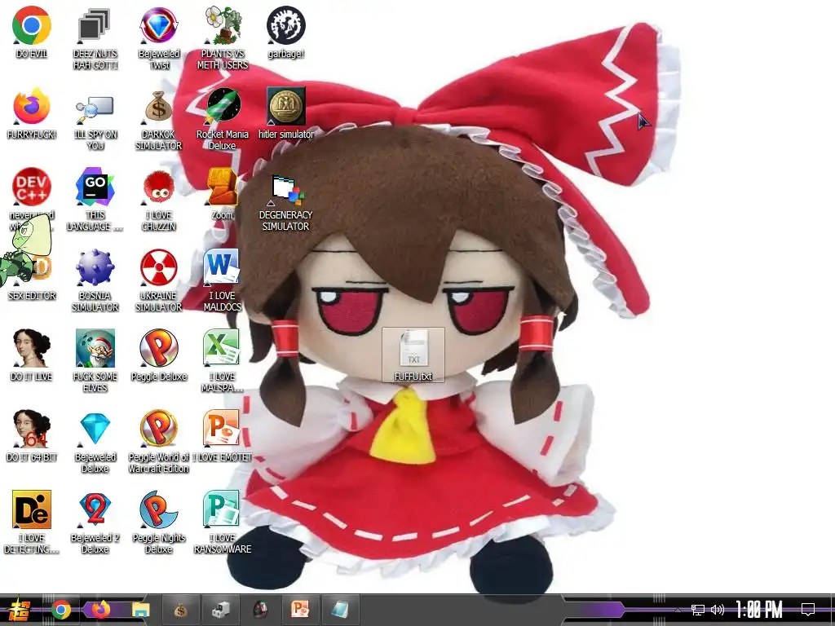Click the 1:00 PM taskbar clock

point(759,609)
